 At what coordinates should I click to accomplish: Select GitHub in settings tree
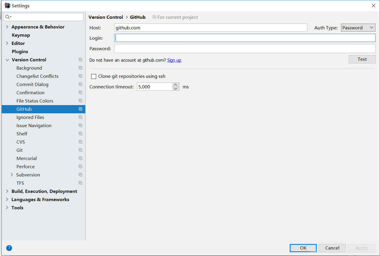click(44, 109)
